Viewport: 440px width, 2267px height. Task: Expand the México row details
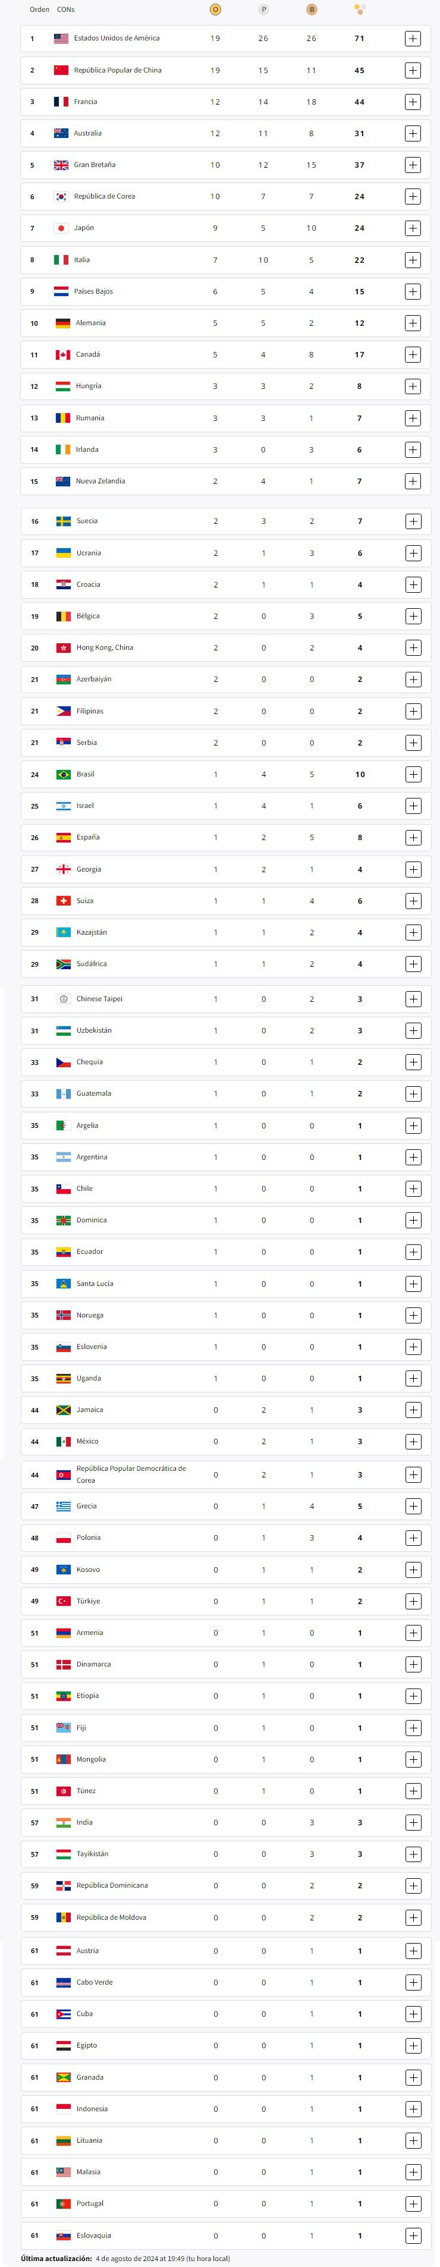(x=413, y=1442)
